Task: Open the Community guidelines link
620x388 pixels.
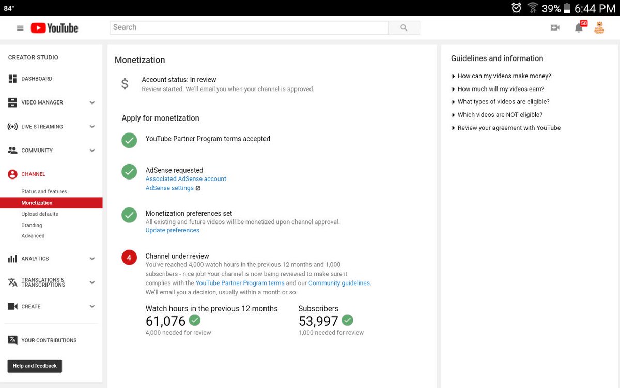Action: pyautogui.click(x=339, y=283)
